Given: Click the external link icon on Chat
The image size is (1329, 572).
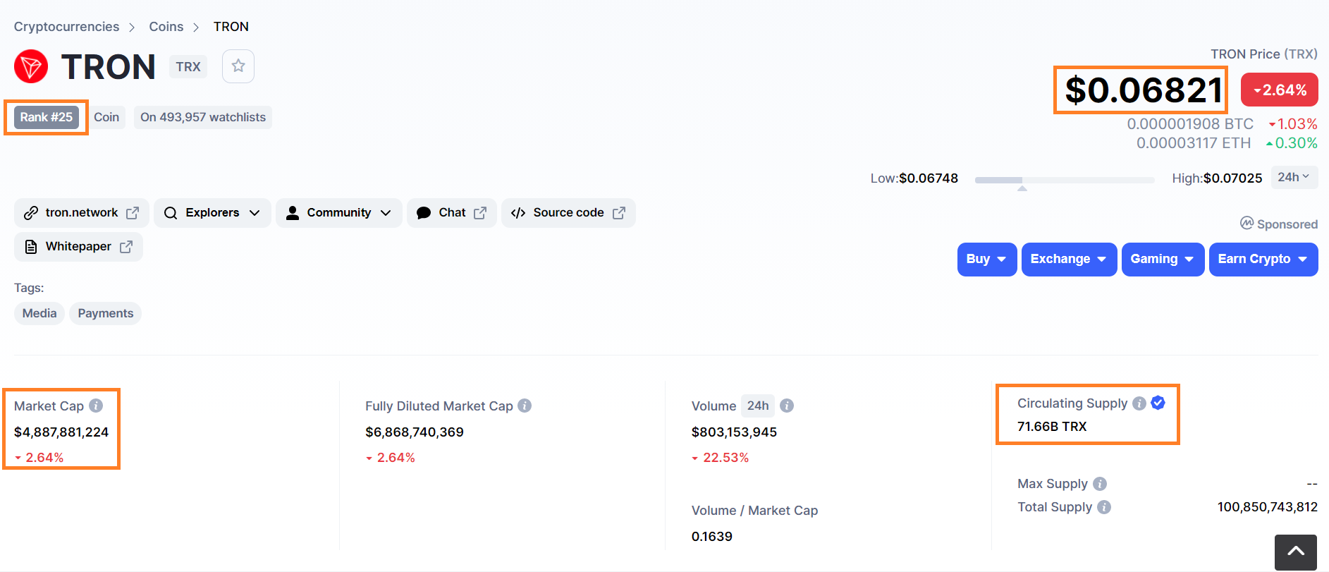Looking at the screenshot, I should (x=480, y=213).
